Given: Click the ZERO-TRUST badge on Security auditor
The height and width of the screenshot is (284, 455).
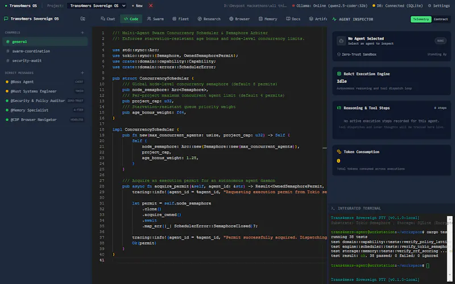Looking at the screenshot, I should click(75, 101).
